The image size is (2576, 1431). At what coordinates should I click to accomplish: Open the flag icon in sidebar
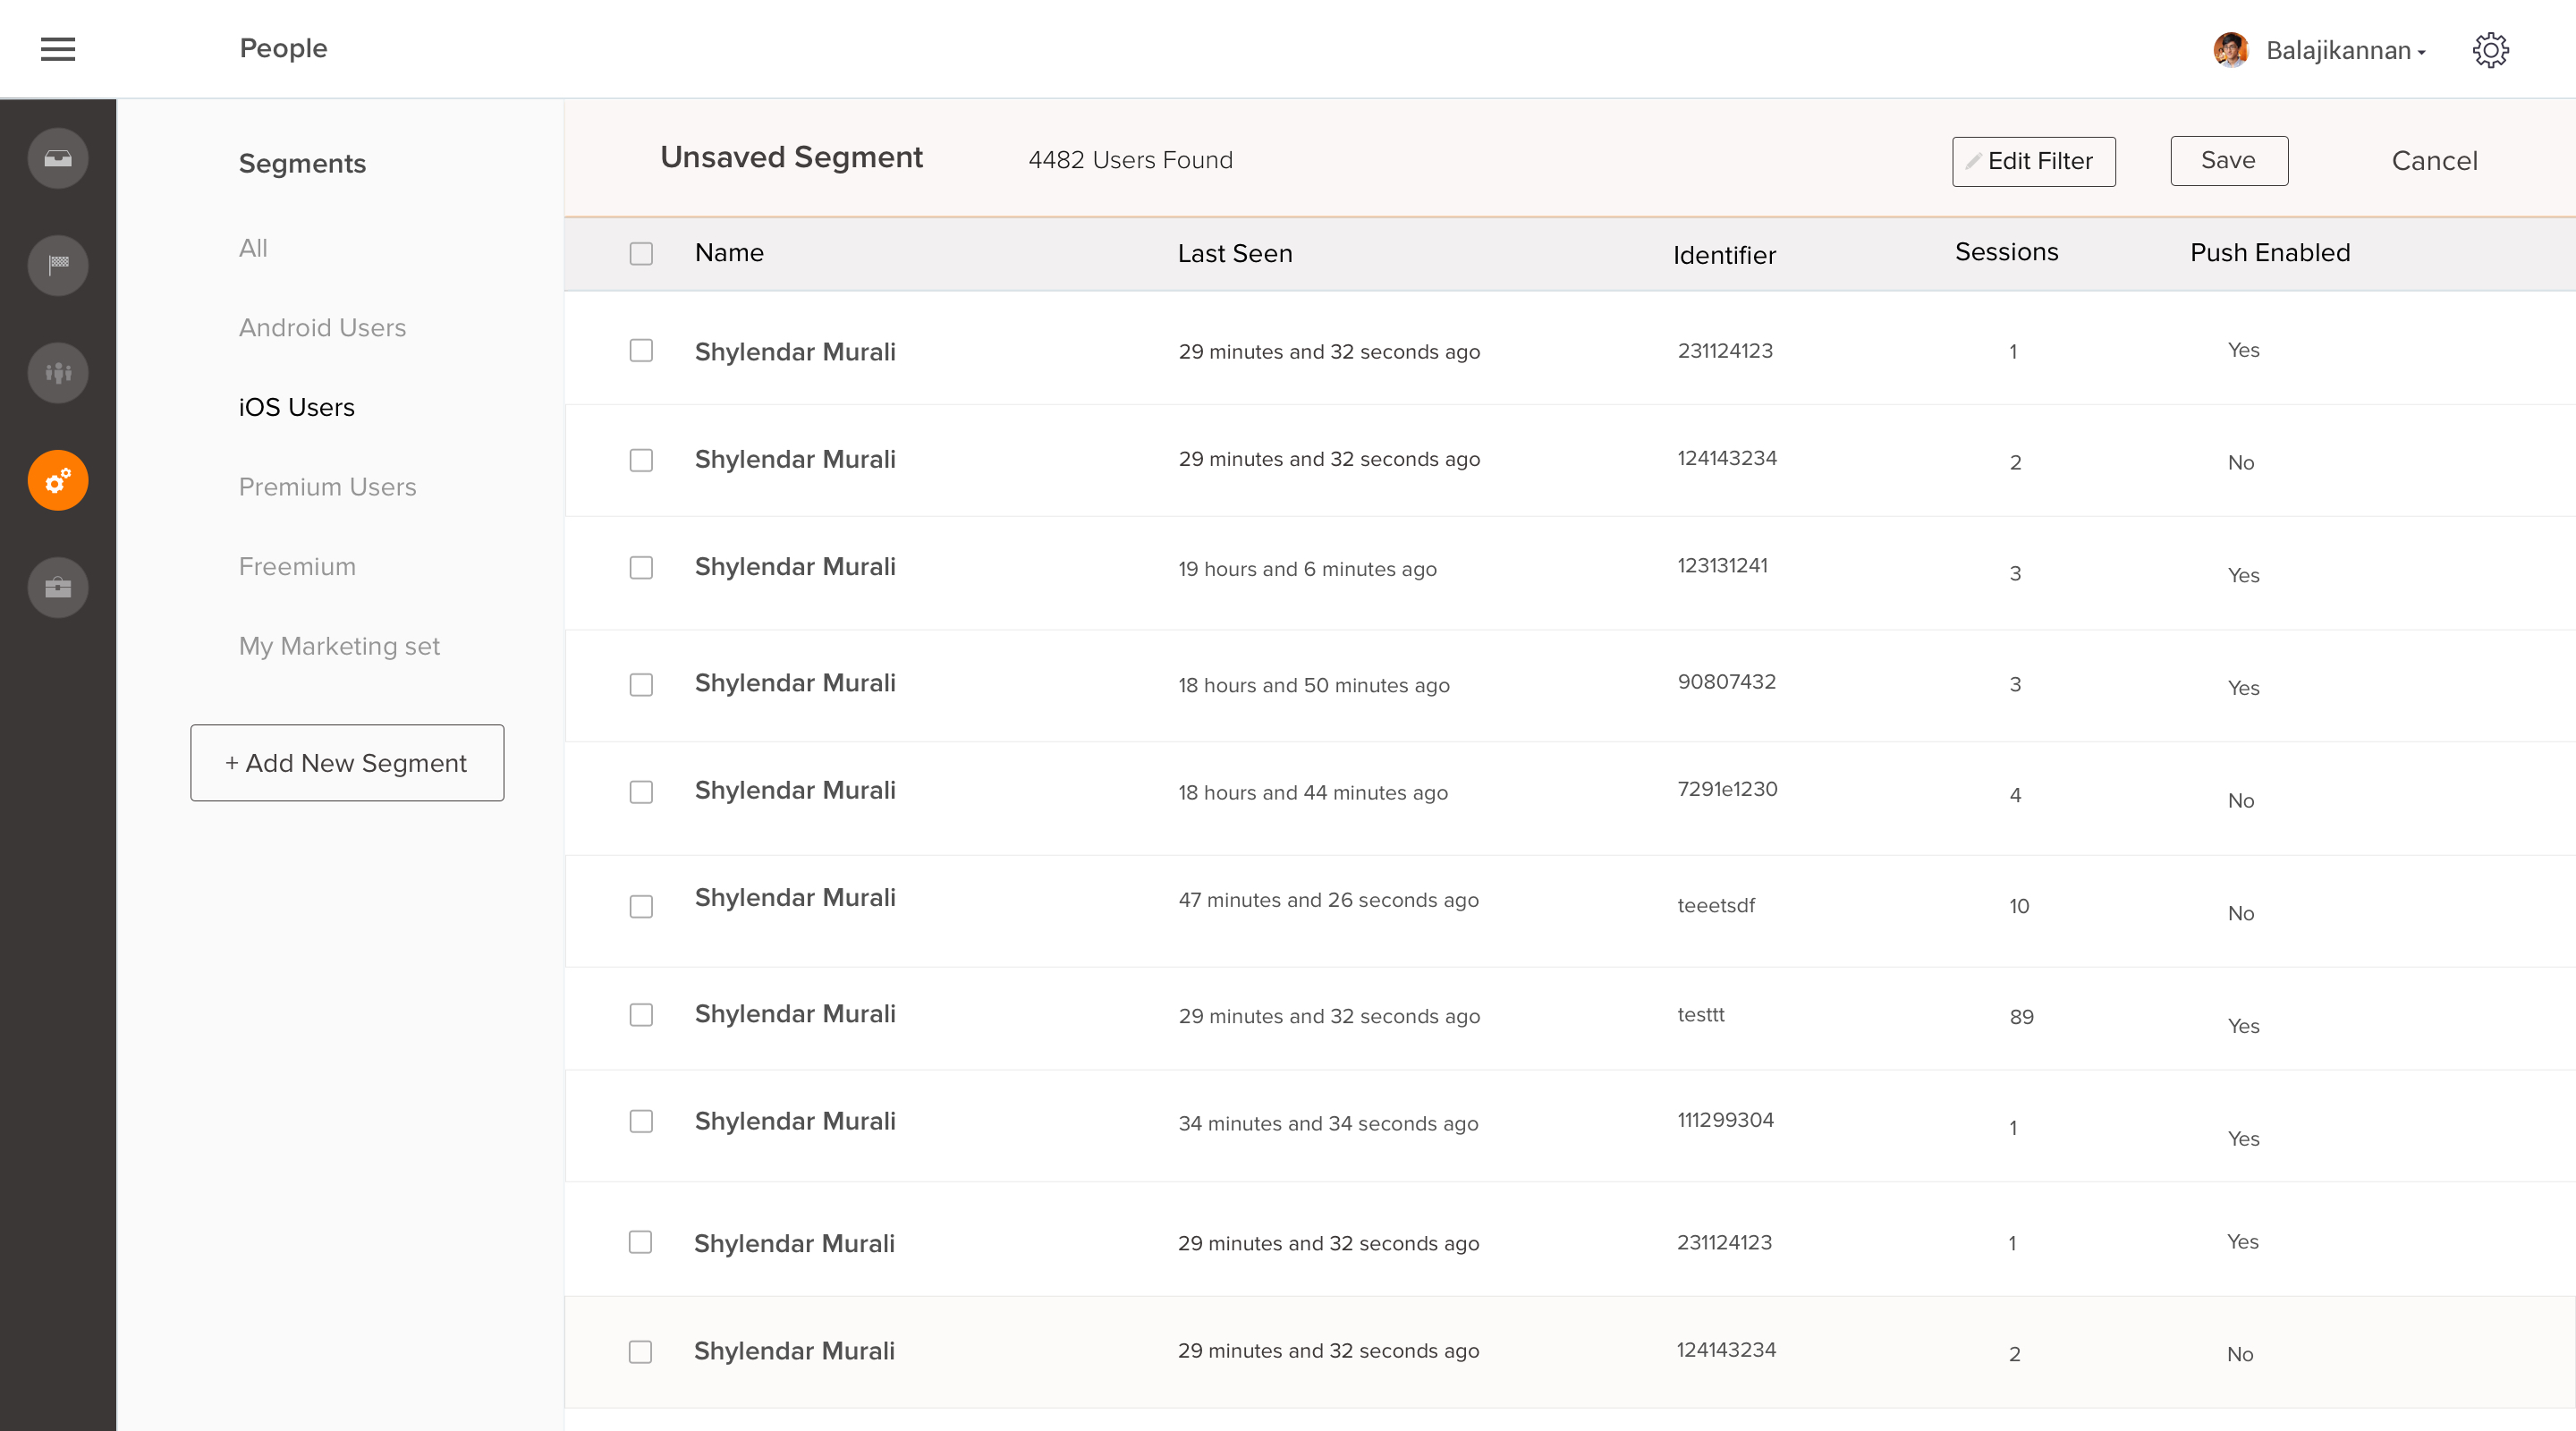pyautogui.click(x=58, y=265)
